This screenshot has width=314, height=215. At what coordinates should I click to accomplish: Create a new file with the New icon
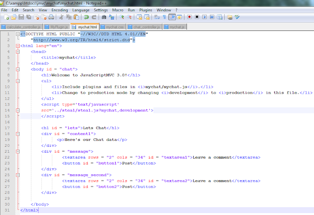(6, 17)
